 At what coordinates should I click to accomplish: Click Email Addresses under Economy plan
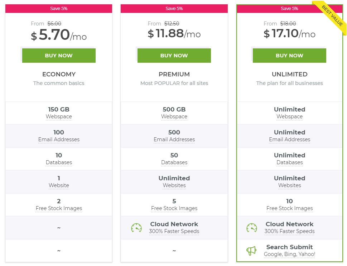59,139
